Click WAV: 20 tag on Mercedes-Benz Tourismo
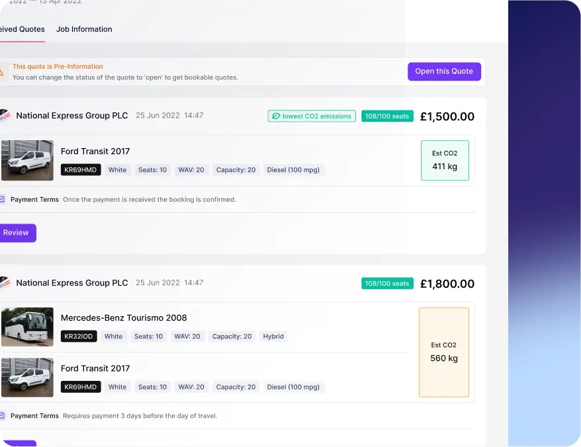 187,337
